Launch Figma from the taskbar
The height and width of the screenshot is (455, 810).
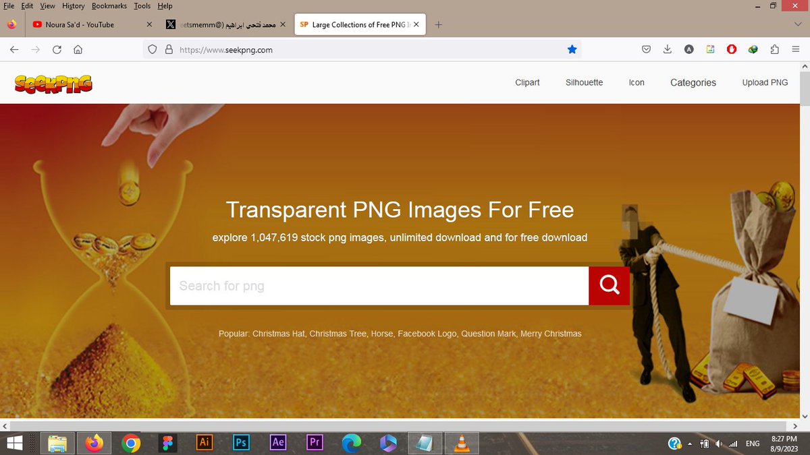pyautogui.click(x=167, y=443)
